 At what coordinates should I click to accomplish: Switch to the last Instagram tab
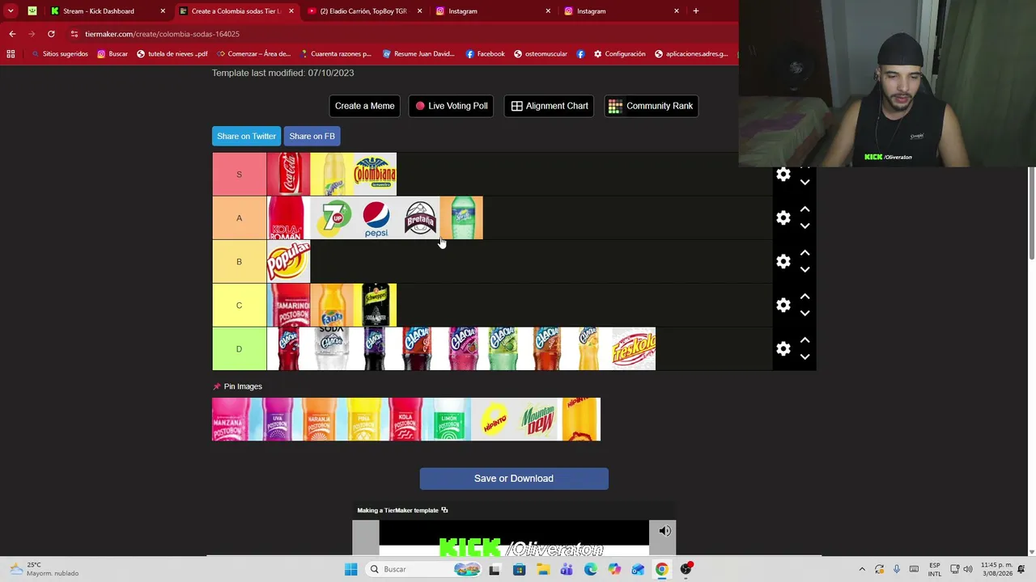click(621, 11)
